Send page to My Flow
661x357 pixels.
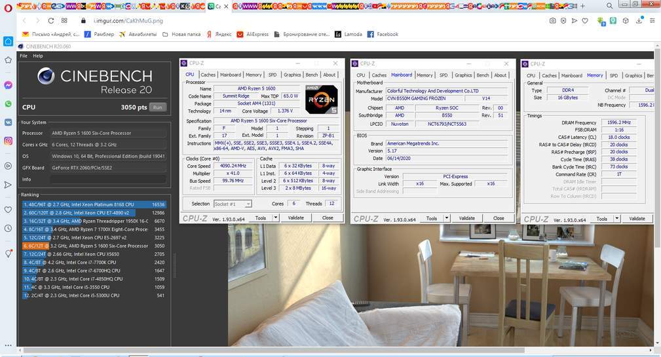click(574, 21)
